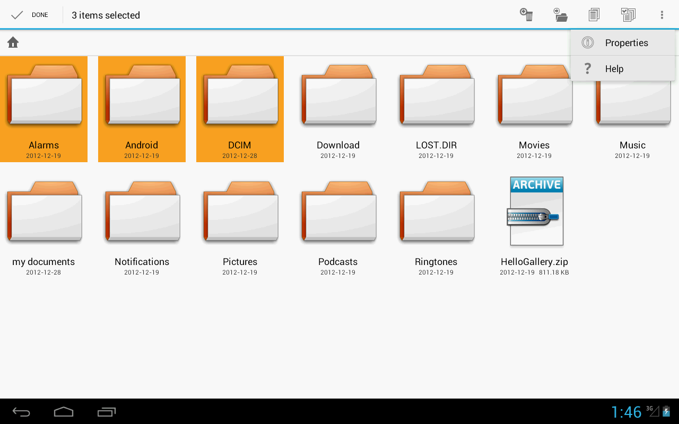
Task: Open the recent apps navigation button
Action: (107, 412)
